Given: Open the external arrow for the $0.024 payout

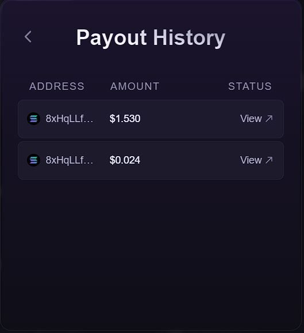Looking at the screenshot, I should (269, 160).
